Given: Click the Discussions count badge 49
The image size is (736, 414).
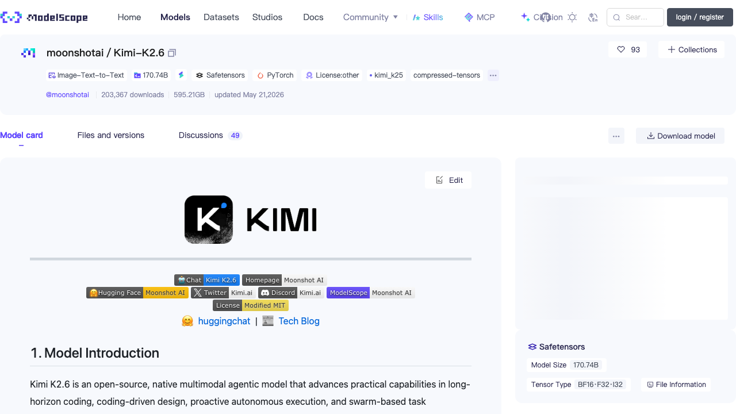Looking at the screenshot, I should tap(235, 136).
